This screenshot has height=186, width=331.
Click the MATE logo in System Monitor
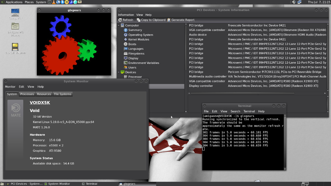pos(16,110)
